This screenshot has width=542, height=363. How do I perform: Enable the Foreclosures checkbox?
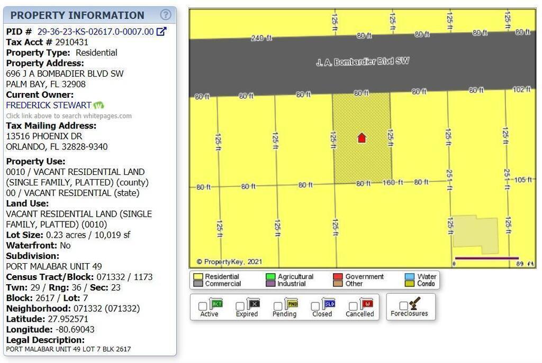[403, 305]
